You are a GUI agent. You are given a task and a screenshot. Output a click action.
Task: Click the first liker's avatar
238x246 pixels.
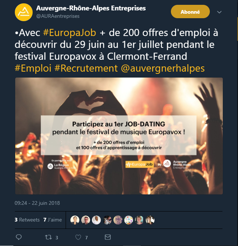pos(75,220)
